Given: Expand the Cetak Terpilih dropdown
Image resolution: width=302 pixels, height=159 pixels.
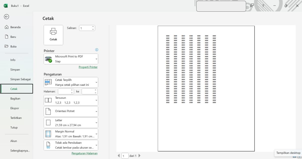Looking at the screenshot, I should coord(71,82).
